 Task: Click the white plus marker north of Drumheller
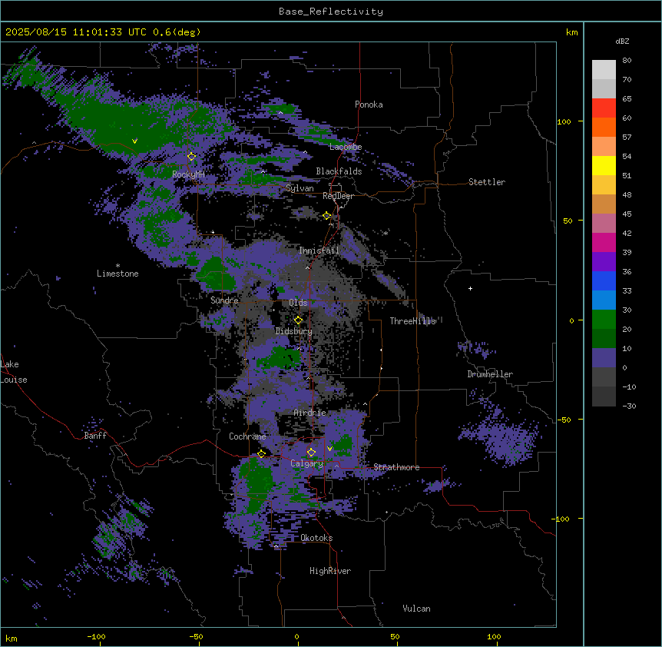pos(470,288)
